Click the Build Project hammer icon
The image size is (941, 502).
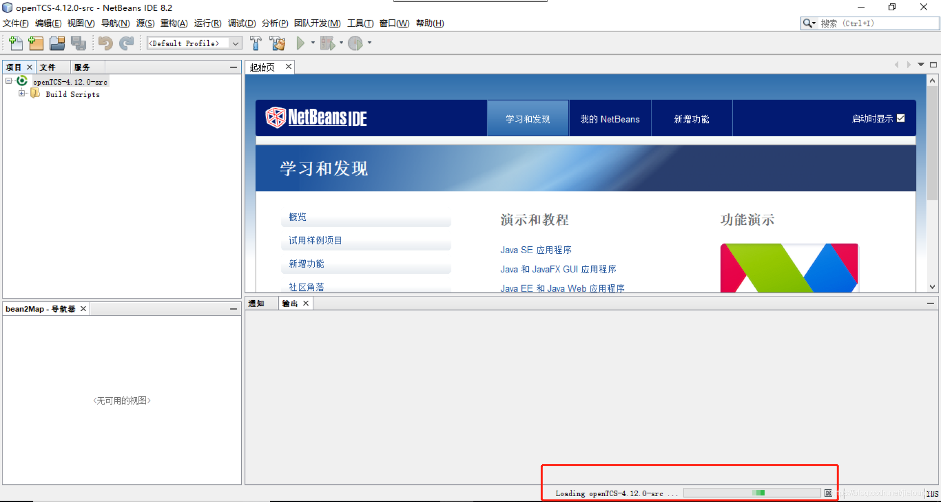click(x=255, y=43)
